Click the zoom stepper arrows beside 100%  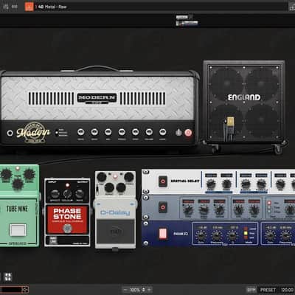[x=143, y=290]
